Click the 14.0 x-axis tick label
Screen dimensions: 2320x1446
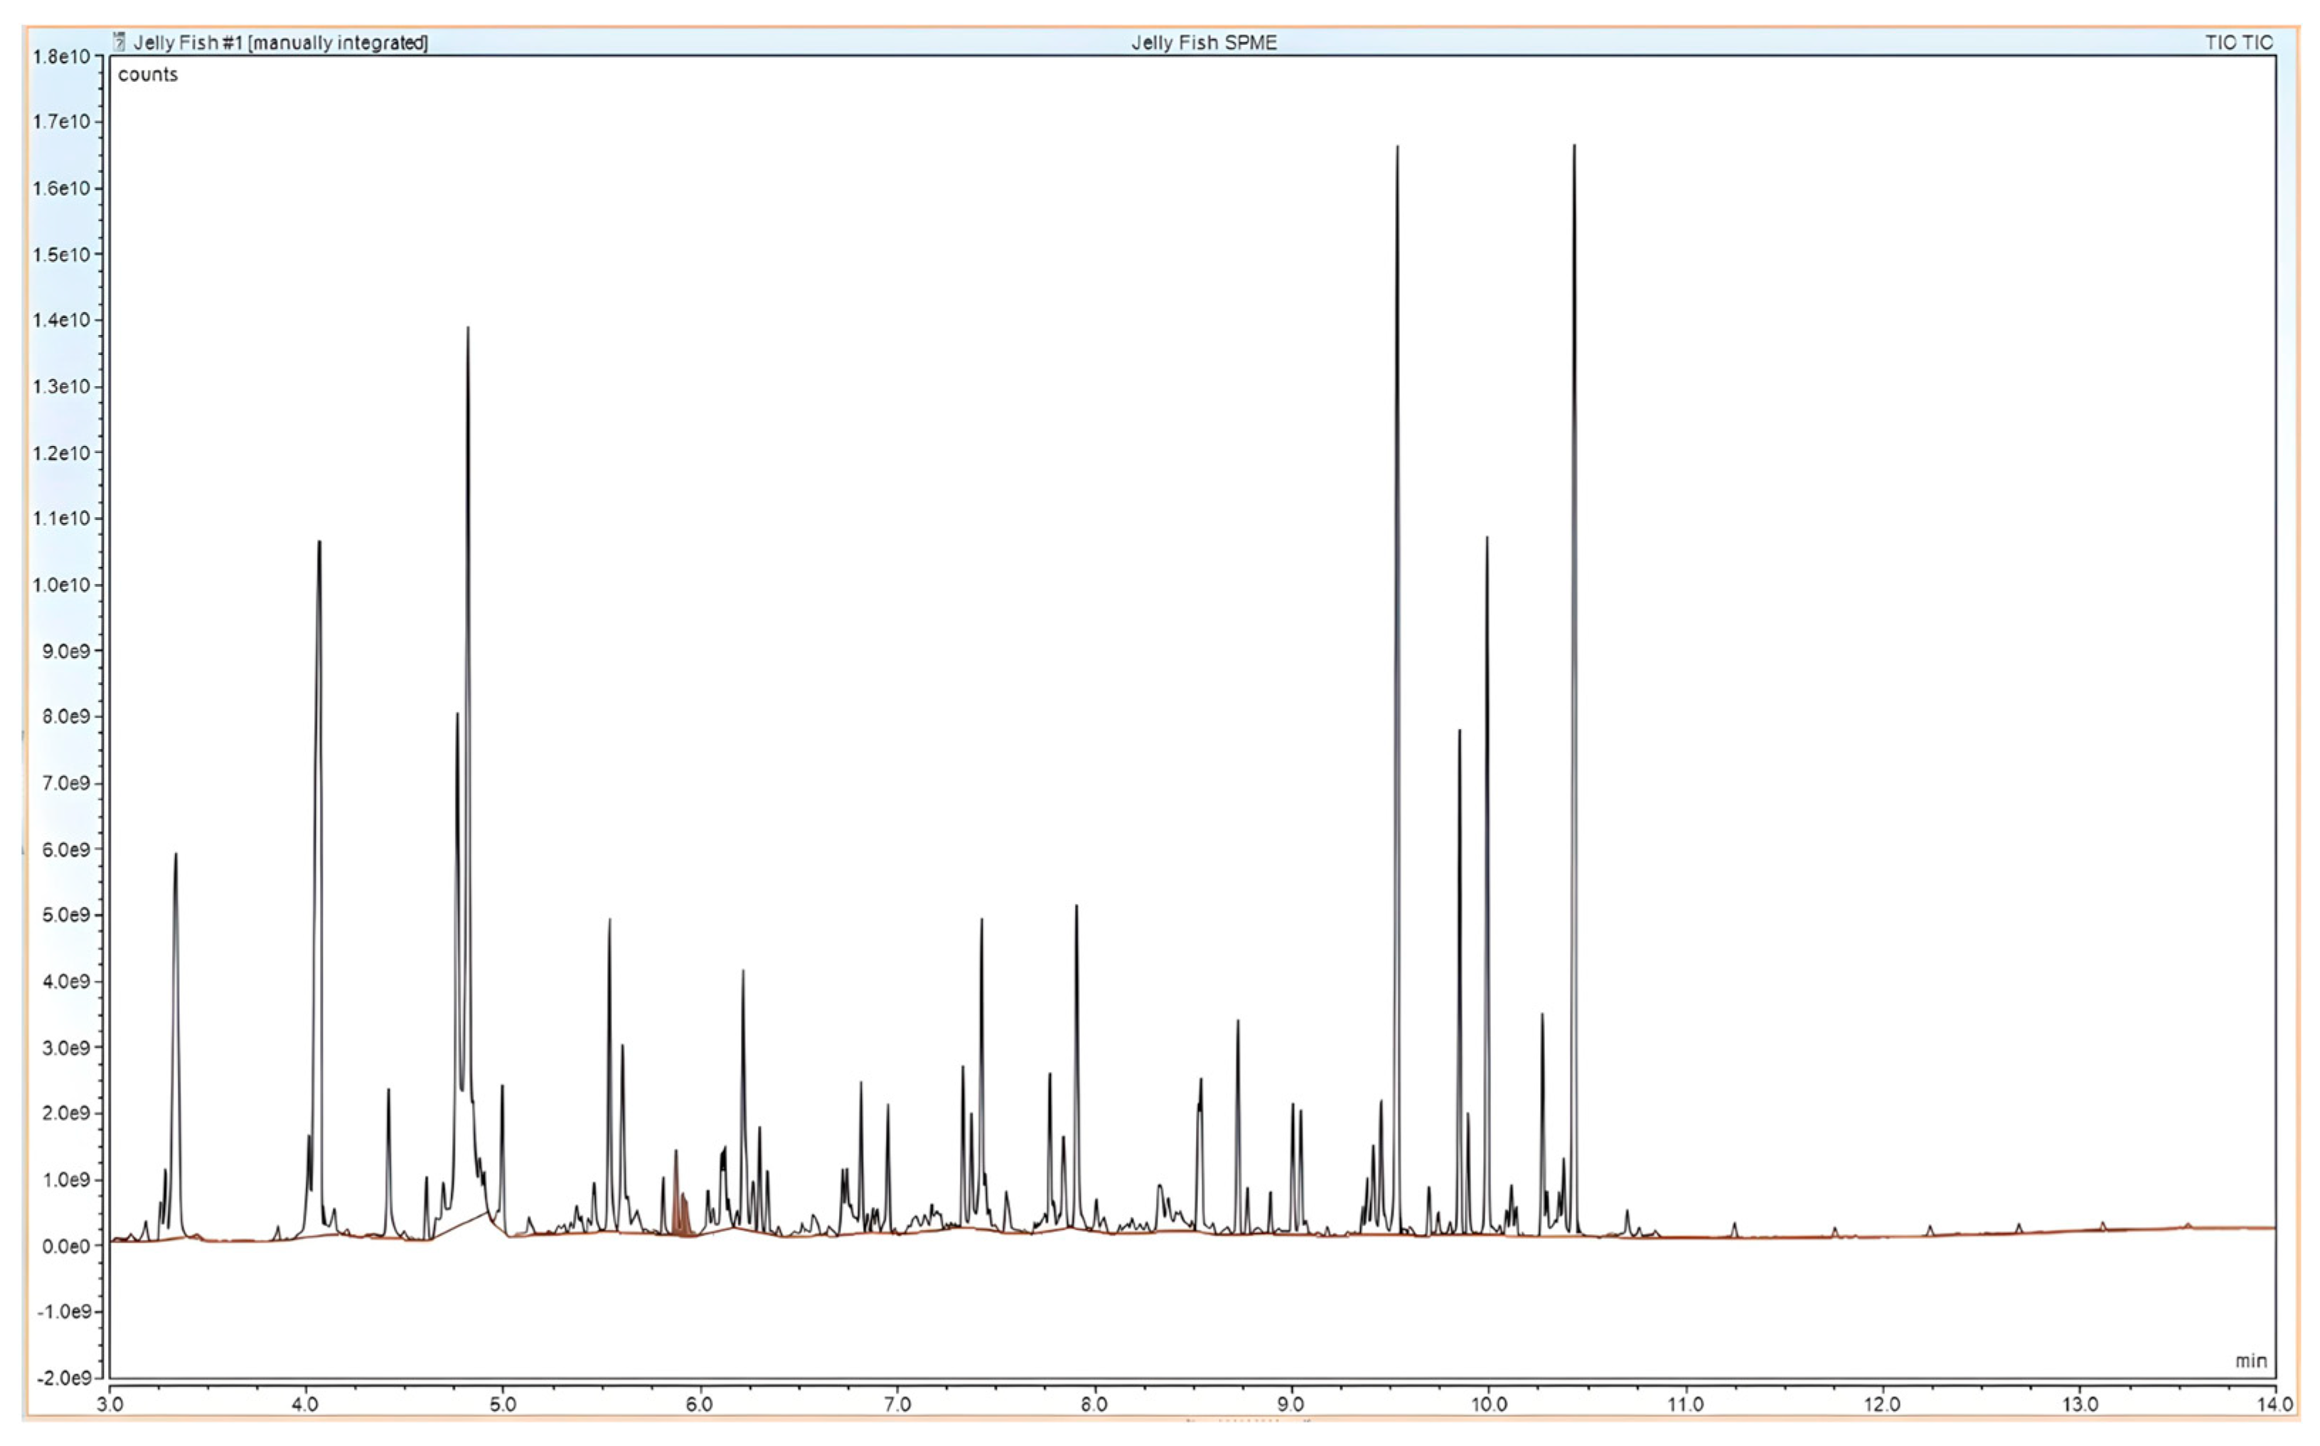point(2275,1404)
